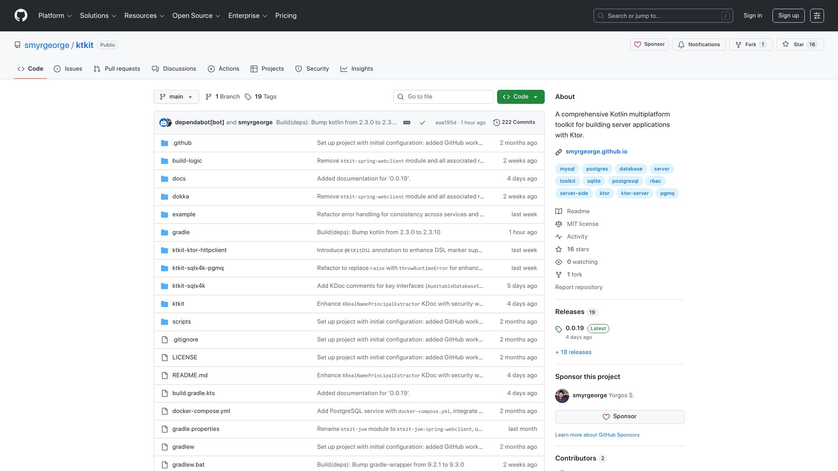Click the heart Sponsor icon in header
838x471 pixels.
(x=638, y=44)
